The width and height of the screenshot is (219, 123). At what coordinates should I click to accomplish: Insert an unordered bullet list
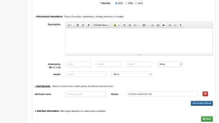point(124,25)
